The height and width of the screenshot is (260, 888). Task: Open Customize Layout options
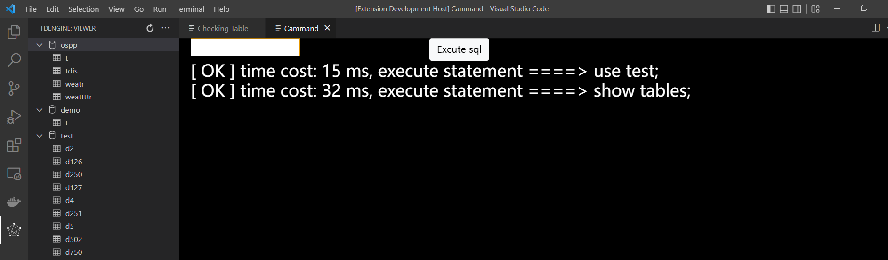[x=815, y=9]
